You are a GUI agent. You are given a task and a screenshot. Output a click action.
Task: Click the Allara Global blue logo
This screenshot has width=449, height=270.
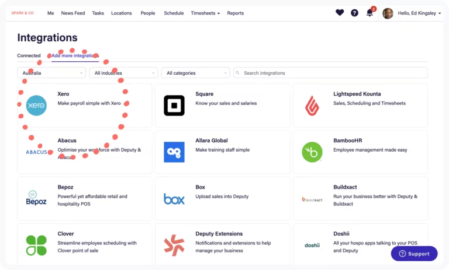pos(174,152)
